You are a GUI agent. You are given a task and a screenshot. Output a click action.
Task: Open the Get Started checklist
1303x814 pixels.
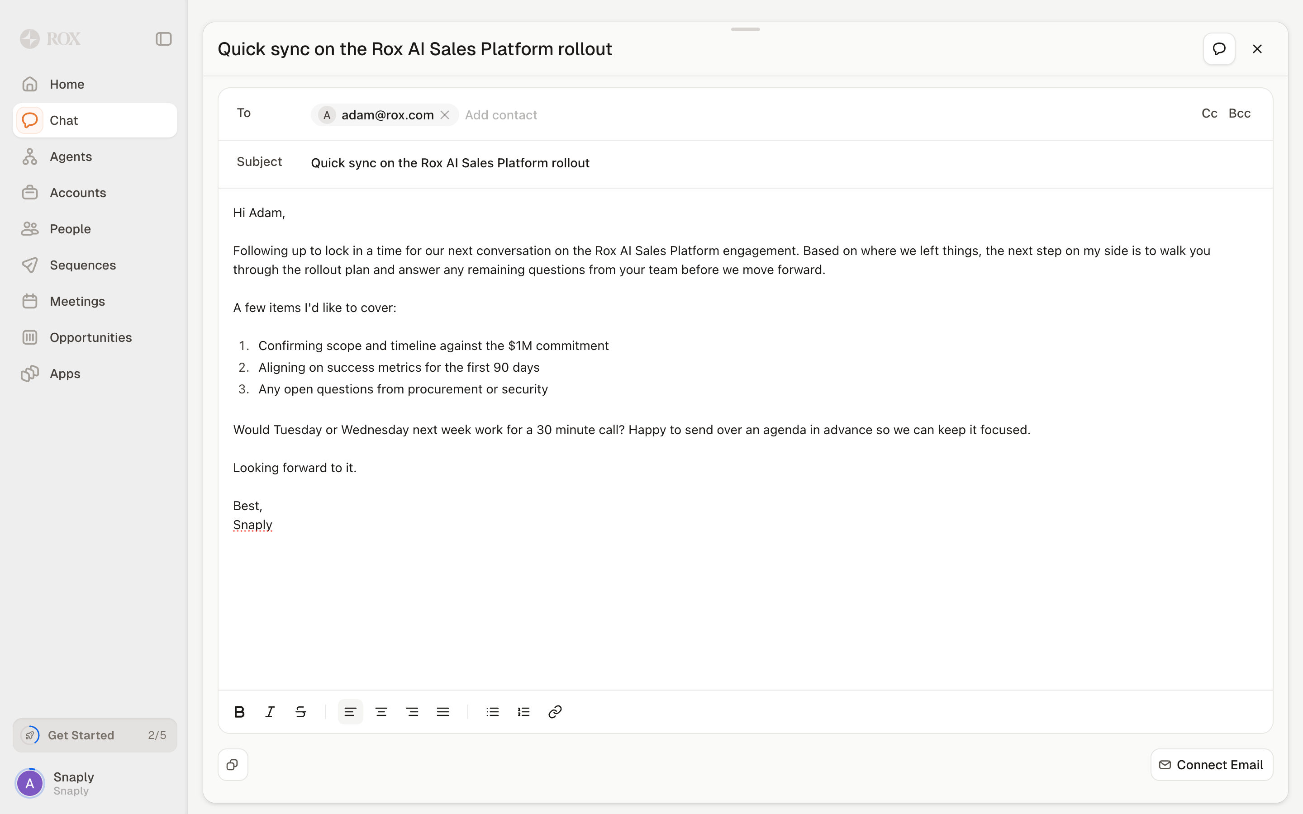click(x=95, y=735)
